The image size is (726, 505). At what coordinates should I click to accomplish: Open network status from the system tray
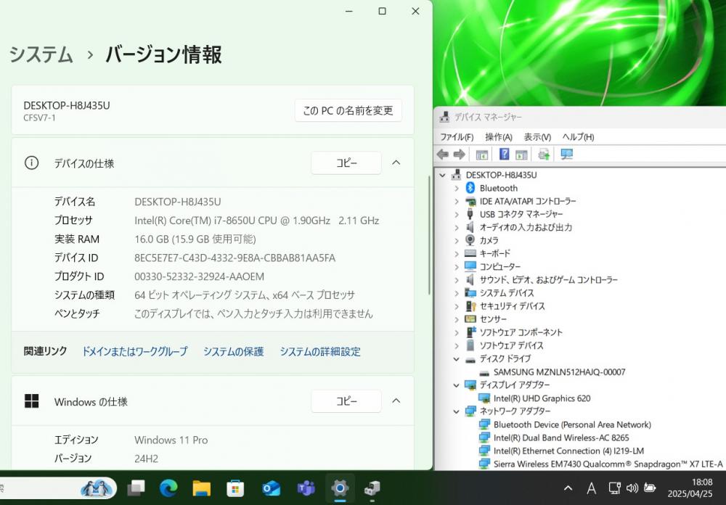[614, 488]
